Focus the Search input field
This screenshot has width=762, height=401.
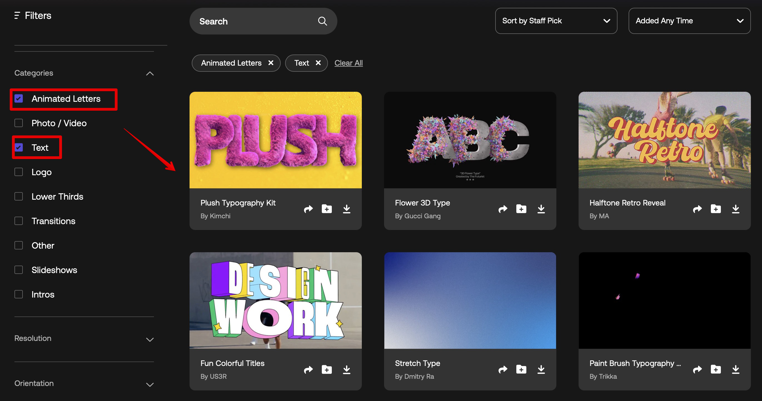tap(251, 21)
